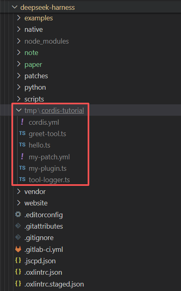The image size is (181, 291).
Task: Click the GitLab fox icon for .gitlab-ci.yml
Action: (x=18, y=249)
